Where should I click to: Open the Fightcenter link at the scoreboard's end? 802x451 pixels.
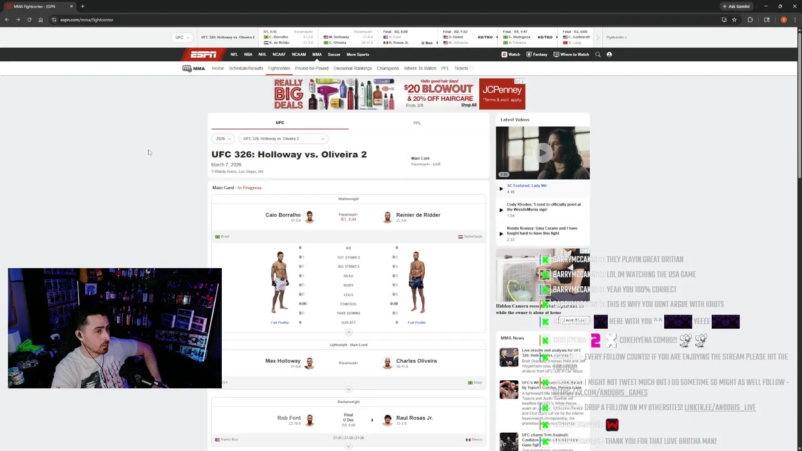point(617,38)
